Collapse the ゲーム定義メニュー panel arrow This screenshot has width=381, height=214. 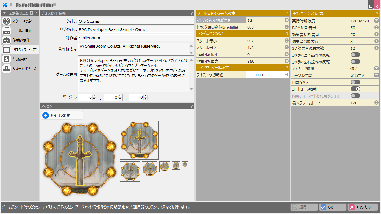click(x=32, y=13)
